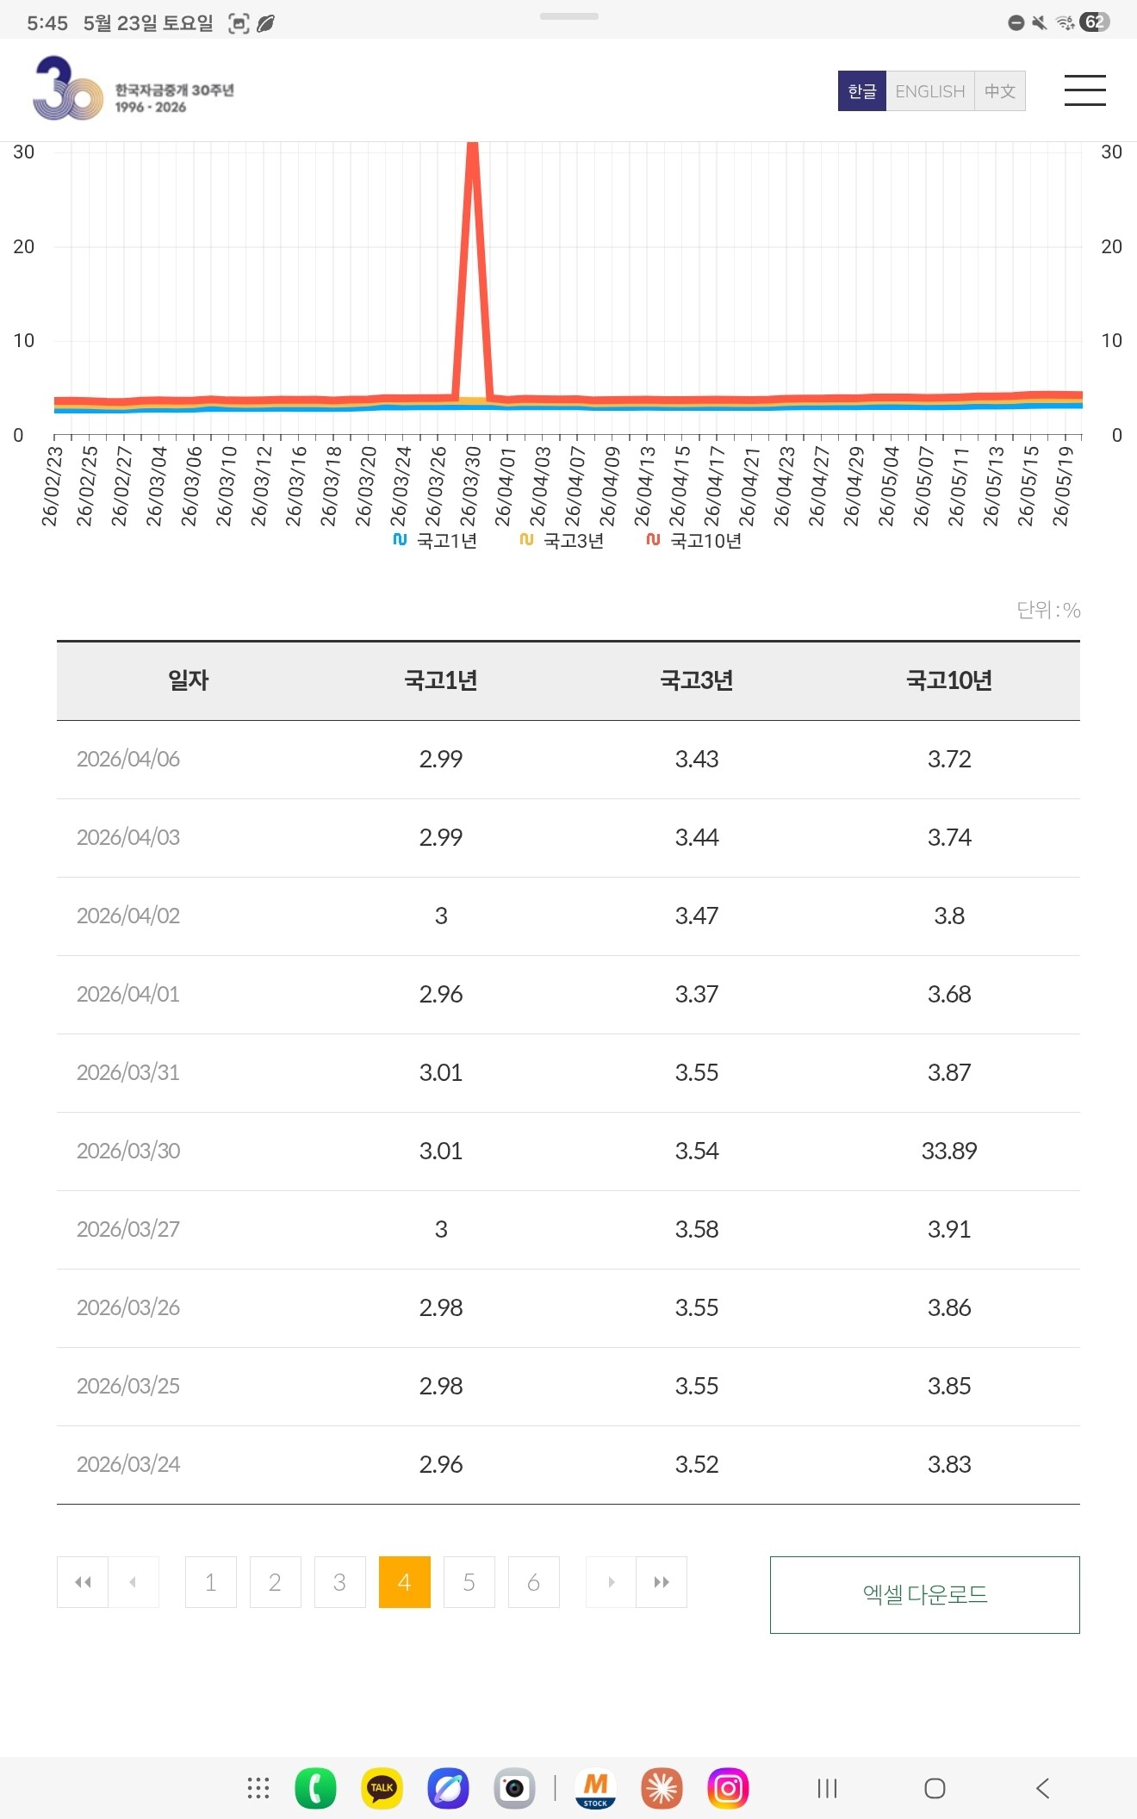Open the app drawer grid icon
1137x1819 pixels.
[258, 1788]
